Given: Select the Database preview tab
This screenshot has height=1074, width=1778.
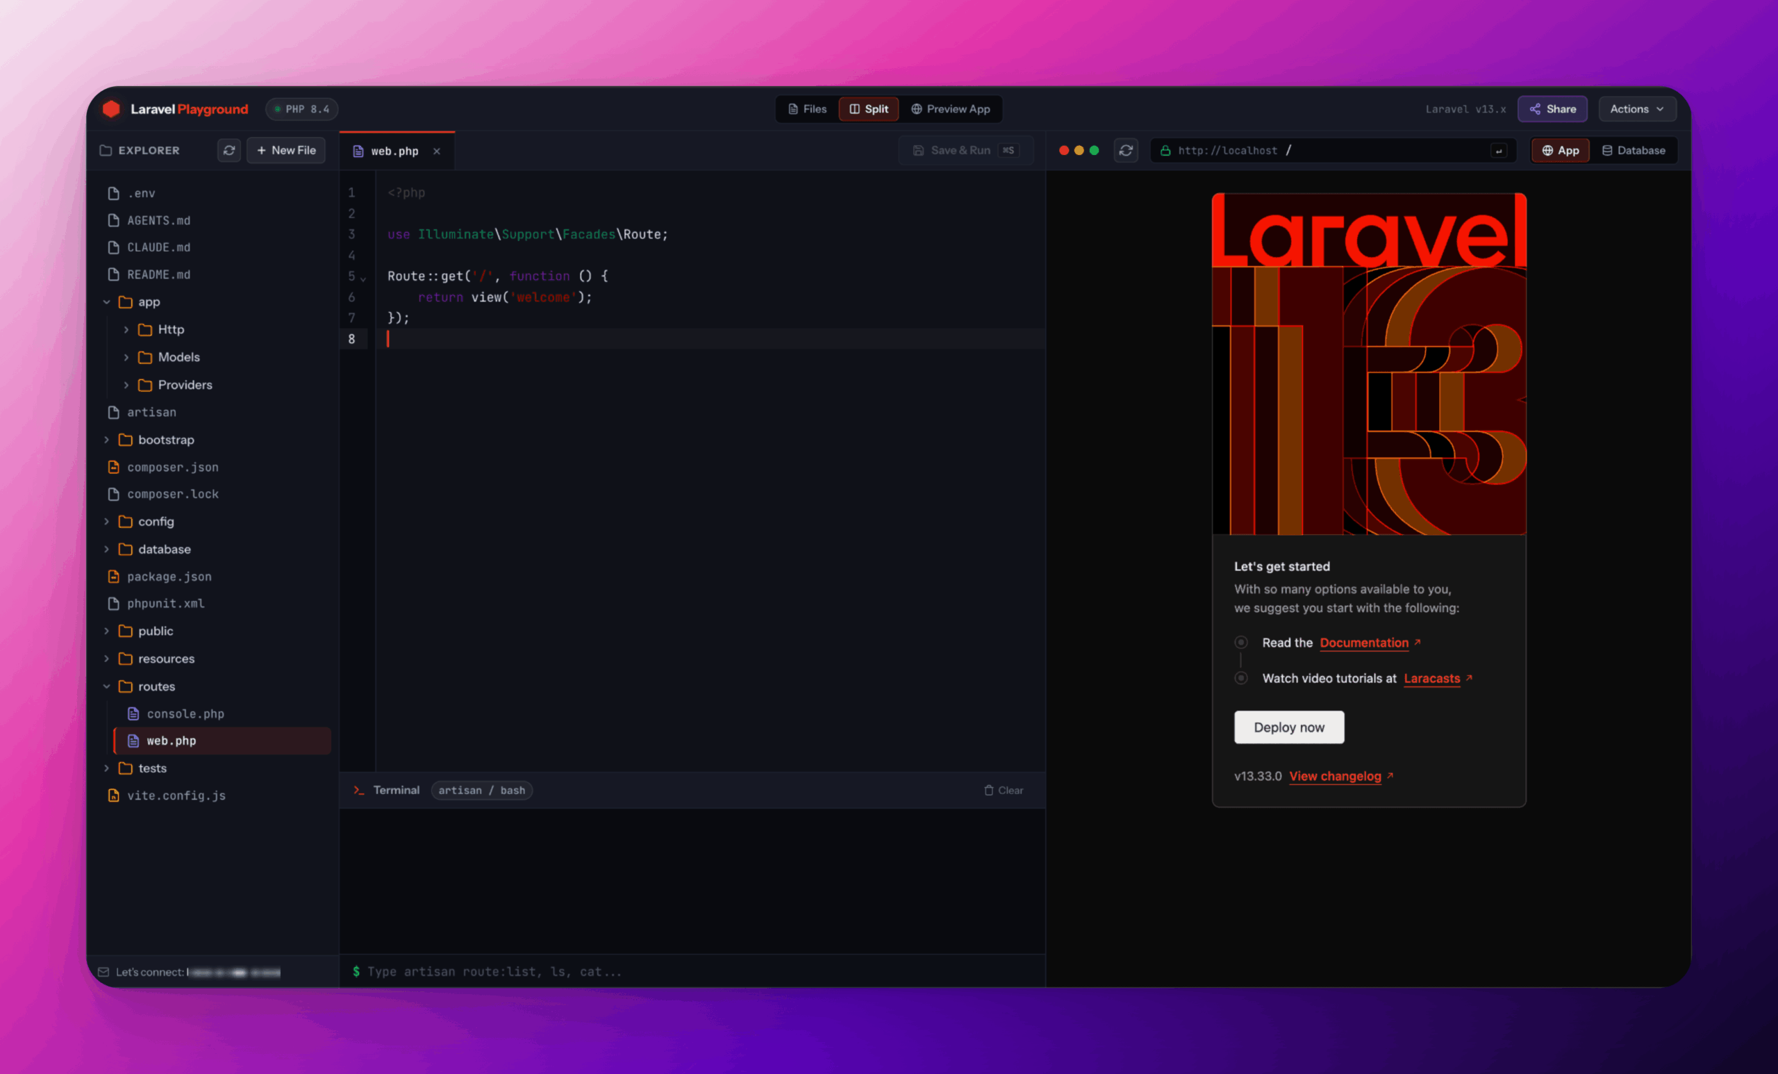Looking at the screenshot, I should (1634, 150).
